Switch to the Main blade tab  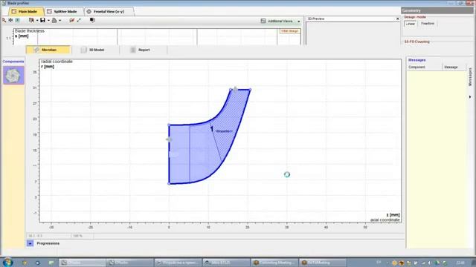[x=27, y=12]
